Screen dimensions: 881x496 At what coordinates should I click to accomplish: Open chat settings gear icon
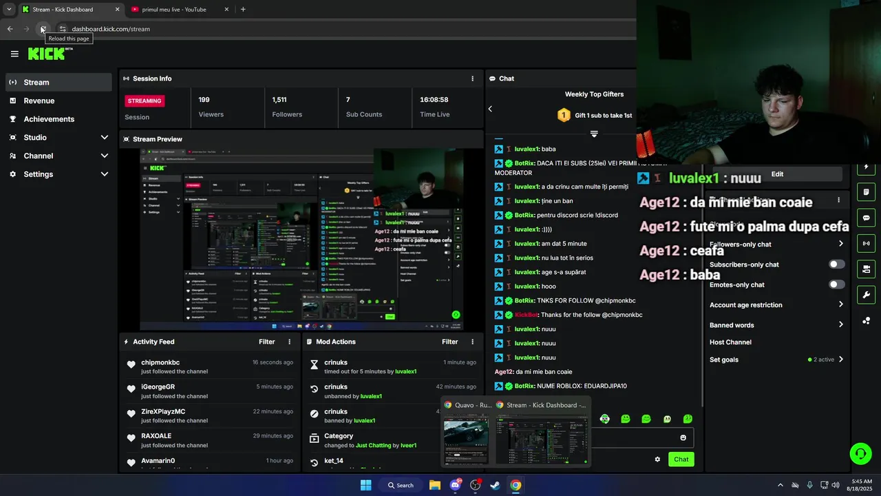tap(657, 459)
